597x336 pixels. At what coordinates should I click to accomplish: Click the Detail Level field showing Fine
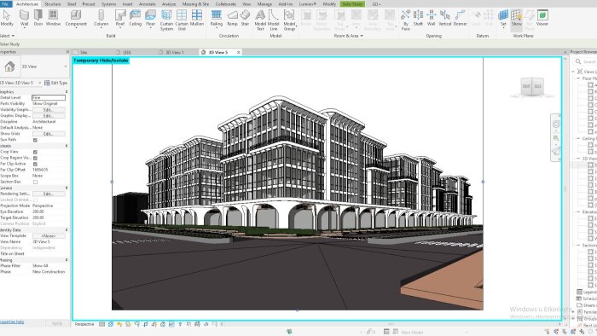pyautogui.click(x=49, y=98)
